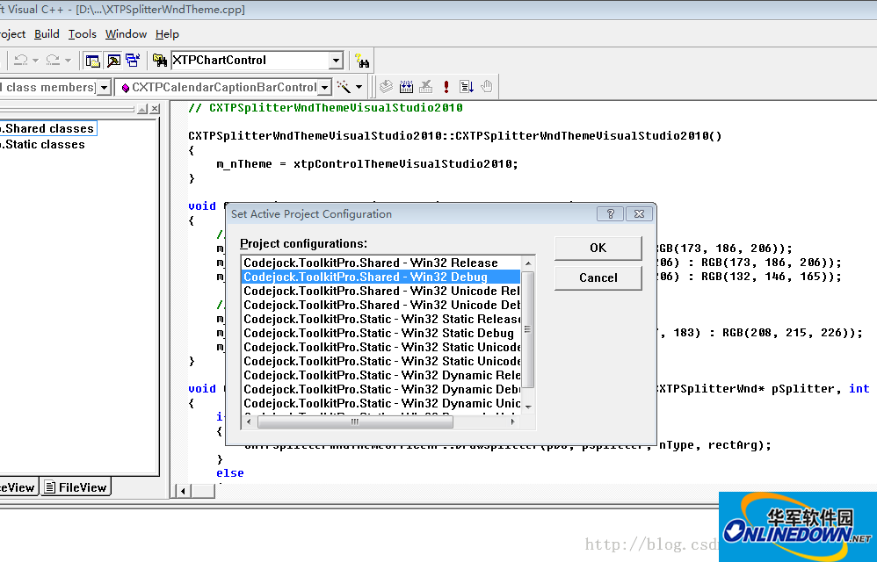Open the Help menu
The width and height of the screenshot is (877, 562).
tap(167, 34)
